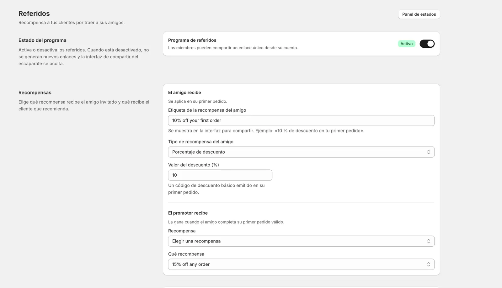502x288 pixels.
Task: Click the help text starting 'Un código de descuento básico'
Action: tap(216, 189)
